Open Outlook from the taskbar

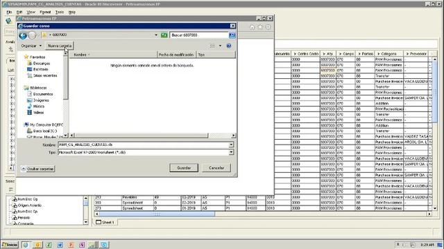37,245
